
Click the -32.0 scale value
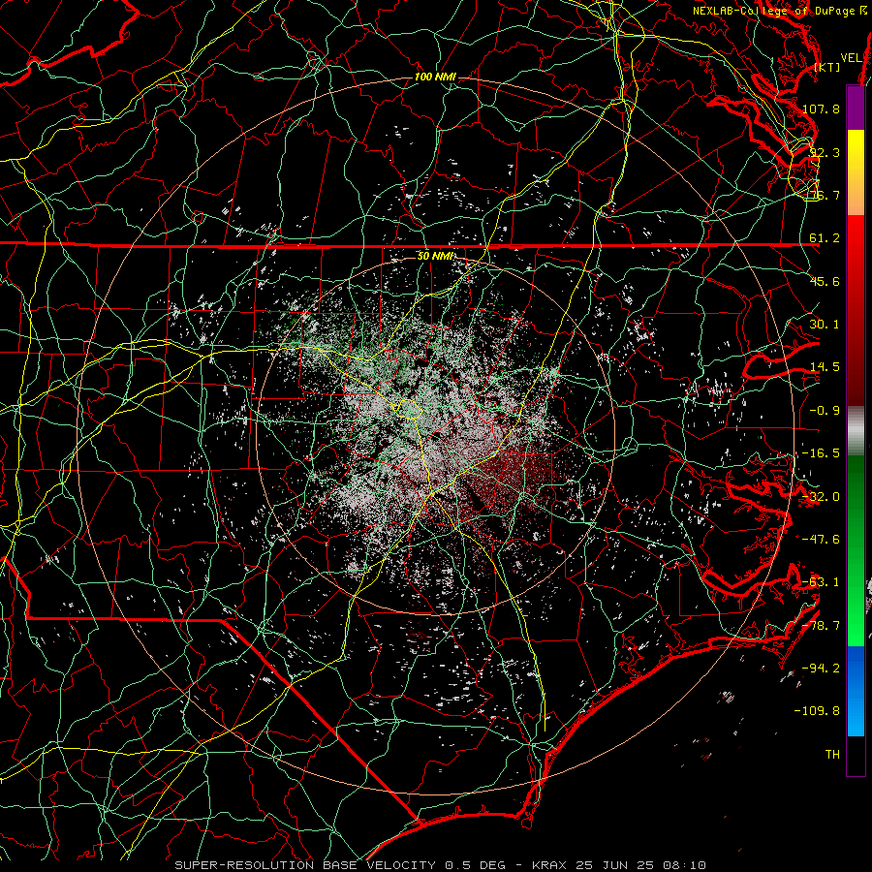point(821,497)
